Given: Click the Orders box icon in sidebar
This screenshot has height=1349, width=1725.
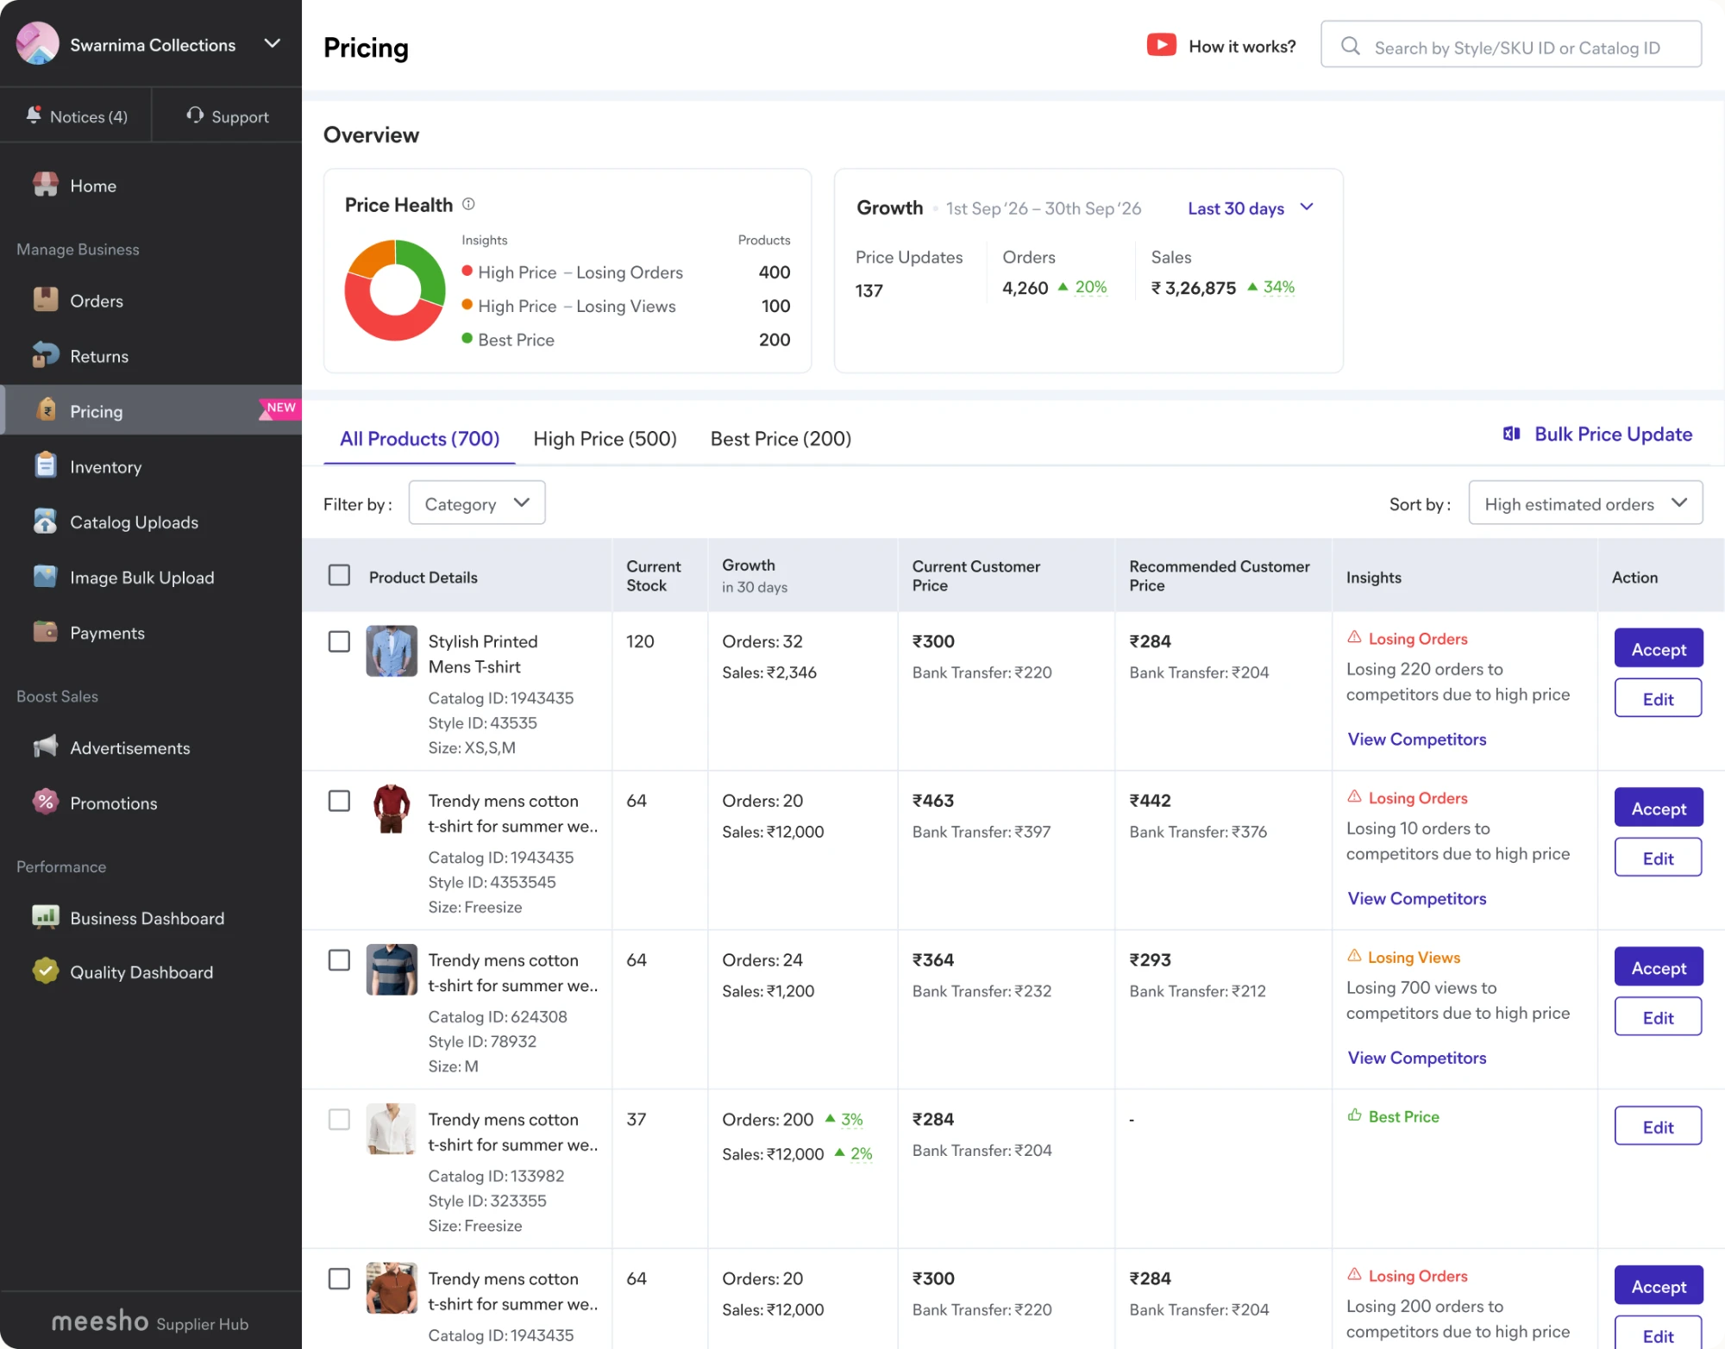Looking at the screenshot, I should click(x=45, y=300).
